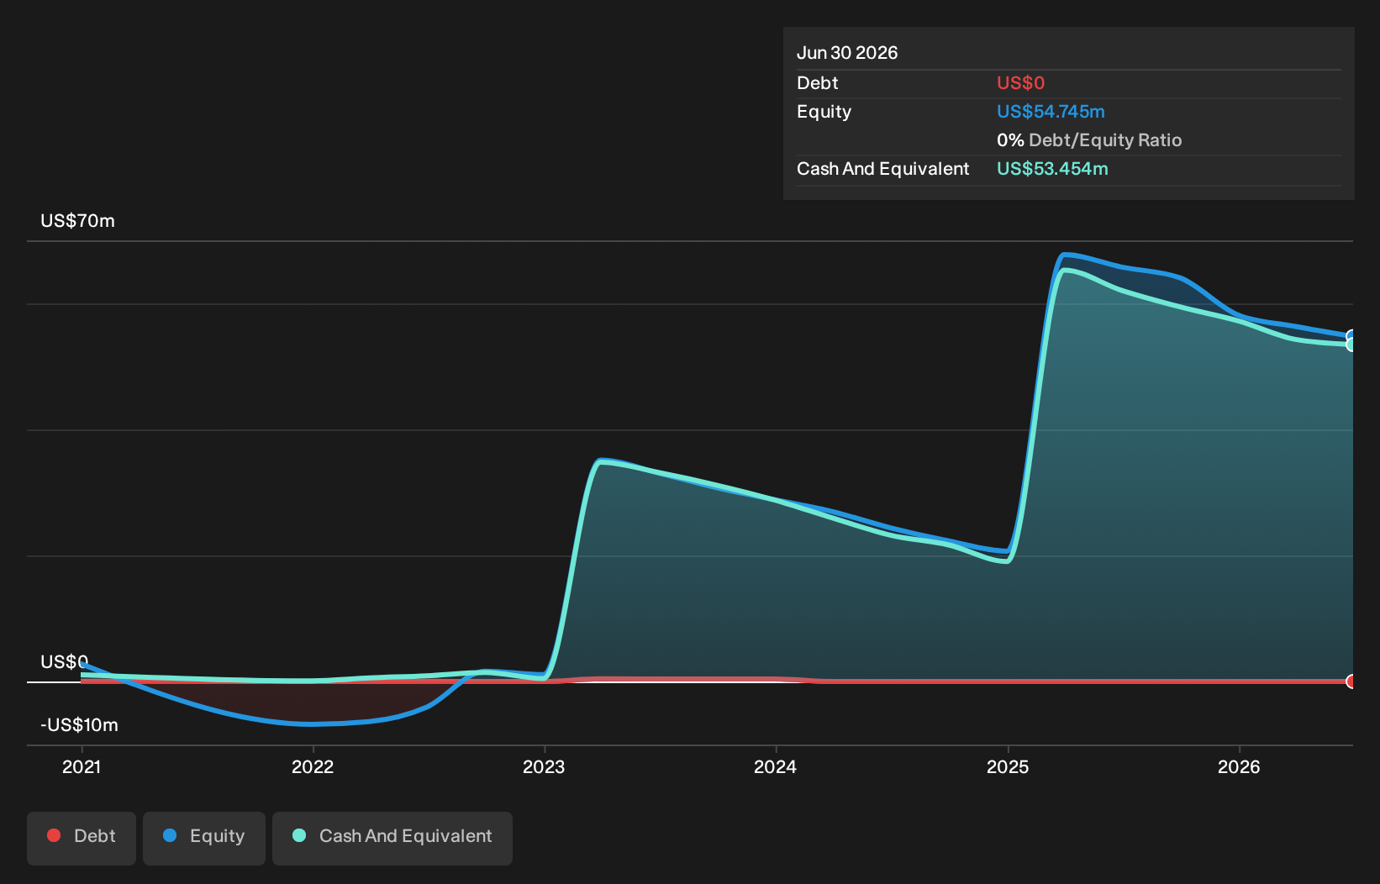Click the Debt label in tooltip
Image resolution: width=1380 pixels, height=884 pixels.
(817, 83)
